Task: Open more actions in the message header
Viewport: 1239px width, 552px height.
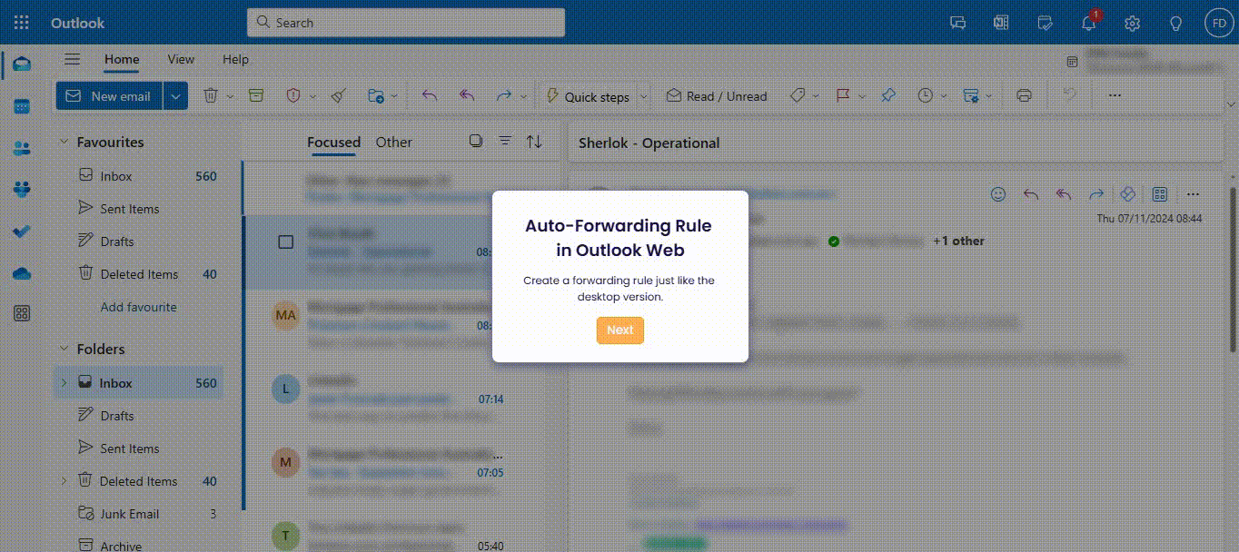Action: point(1193,193)
